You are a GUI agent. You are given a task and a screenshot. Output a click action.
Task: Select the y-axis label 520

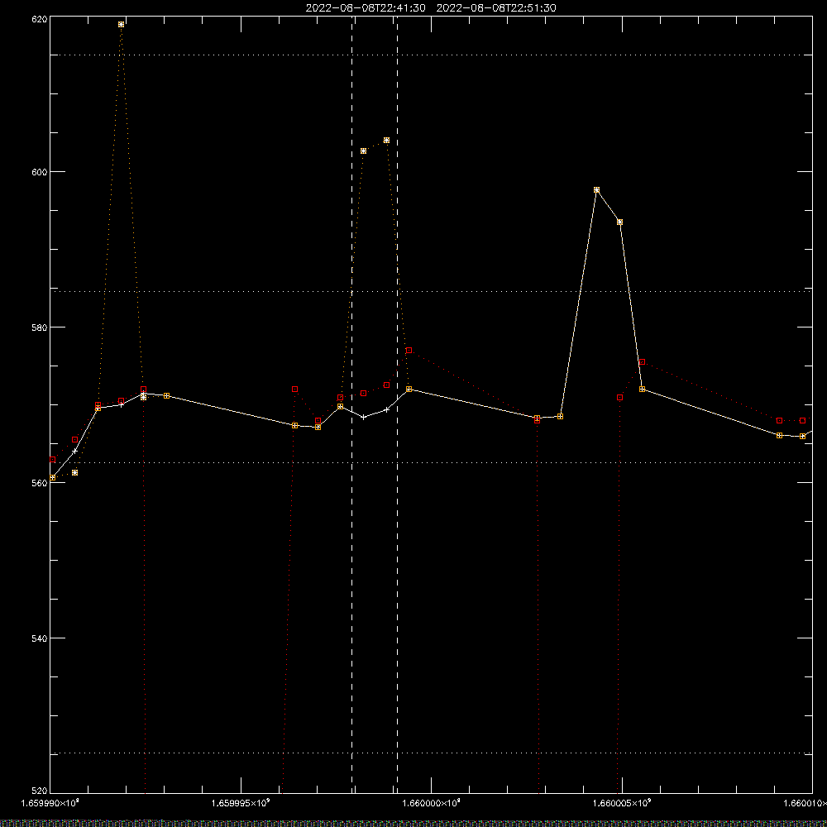click(x=40, y=791)
